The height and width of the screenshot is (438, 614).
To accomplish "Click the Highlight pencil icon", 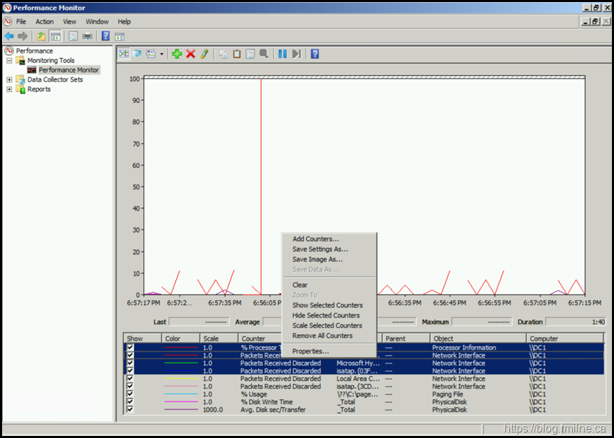I will click(x=204, y=54).
